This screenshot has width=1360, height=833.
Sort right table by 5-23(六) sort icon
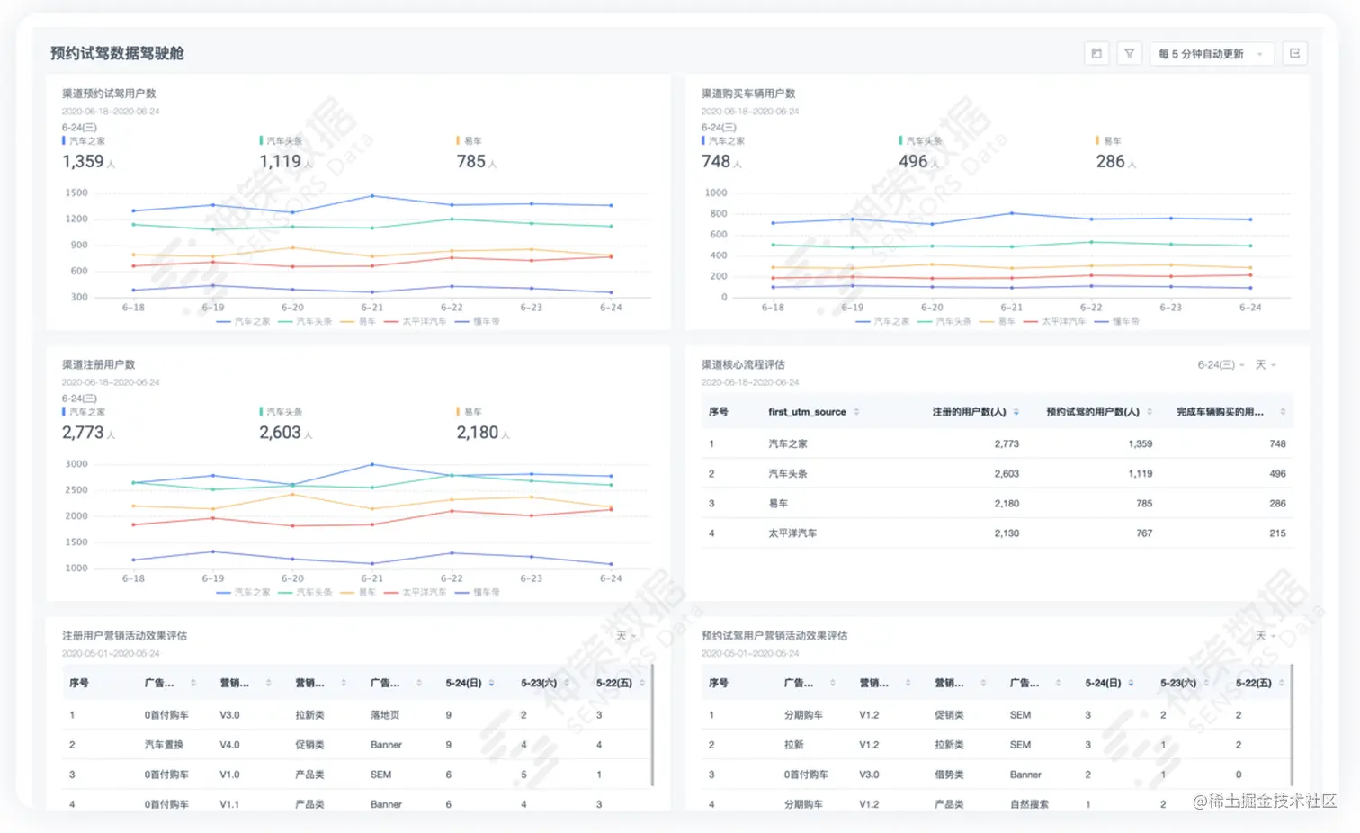tap(1206, 684)
